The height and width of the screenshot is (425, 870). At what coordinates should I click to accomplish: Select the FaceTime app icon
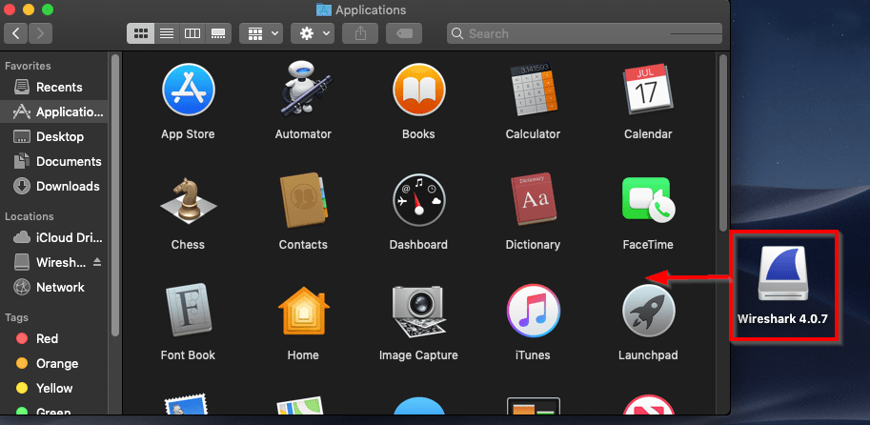pyautogui.click(x=648, y=200)
